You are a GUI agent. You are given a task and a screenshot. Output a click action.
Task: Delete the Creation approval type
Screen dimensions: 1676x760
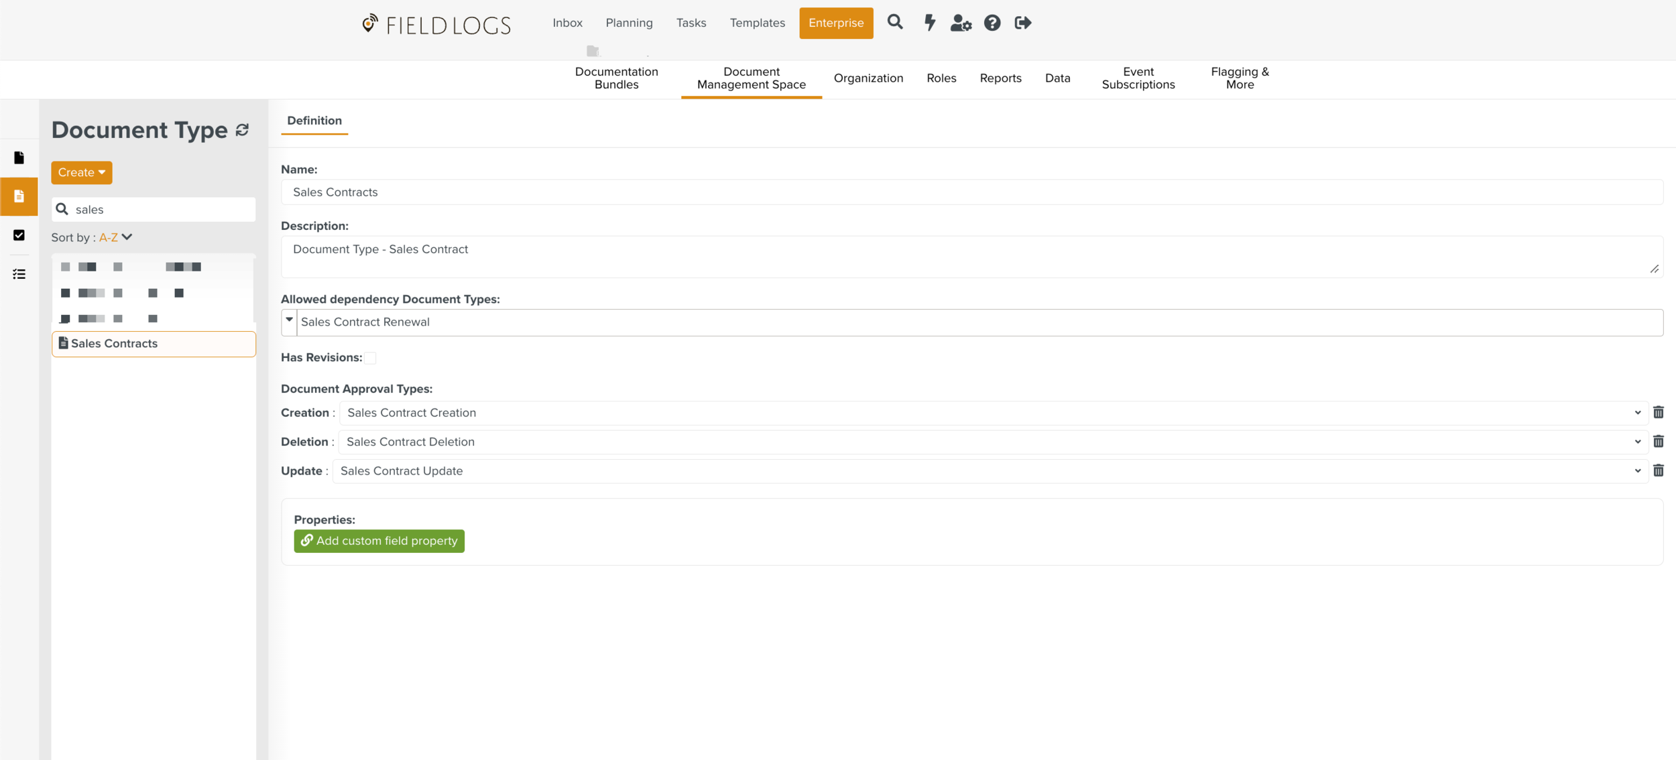[x=1659, y=413]
